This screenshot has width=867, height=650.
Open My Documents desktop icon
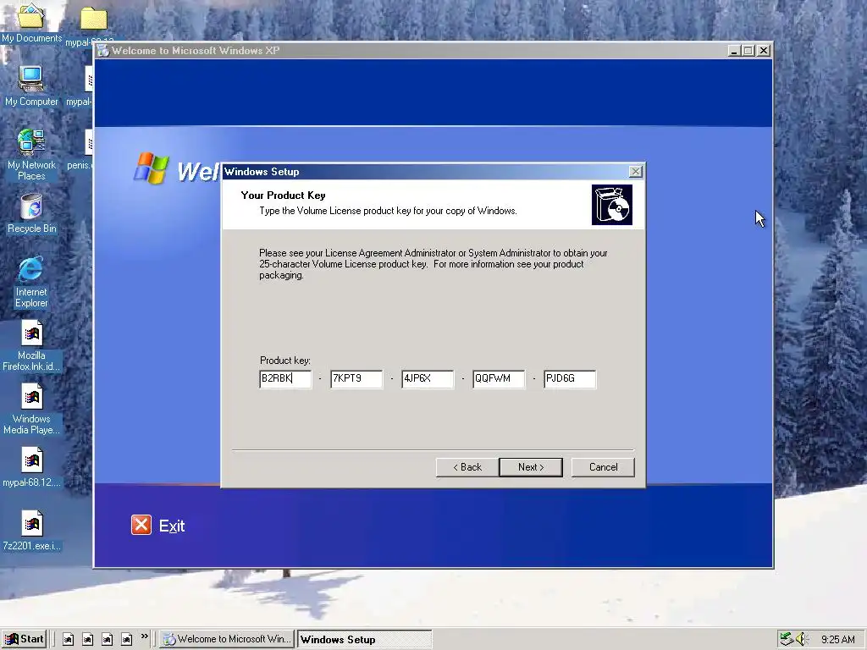point(31,22)
